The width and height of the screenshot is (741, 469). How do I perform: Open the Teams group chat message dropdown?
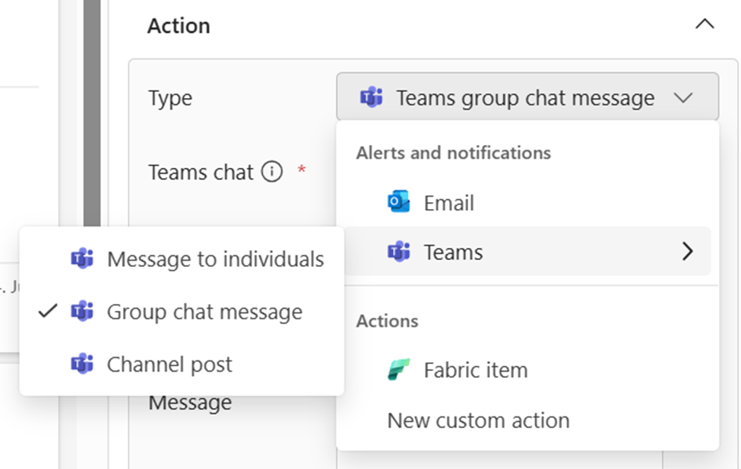pyautogui.click(x=526, y=98)
